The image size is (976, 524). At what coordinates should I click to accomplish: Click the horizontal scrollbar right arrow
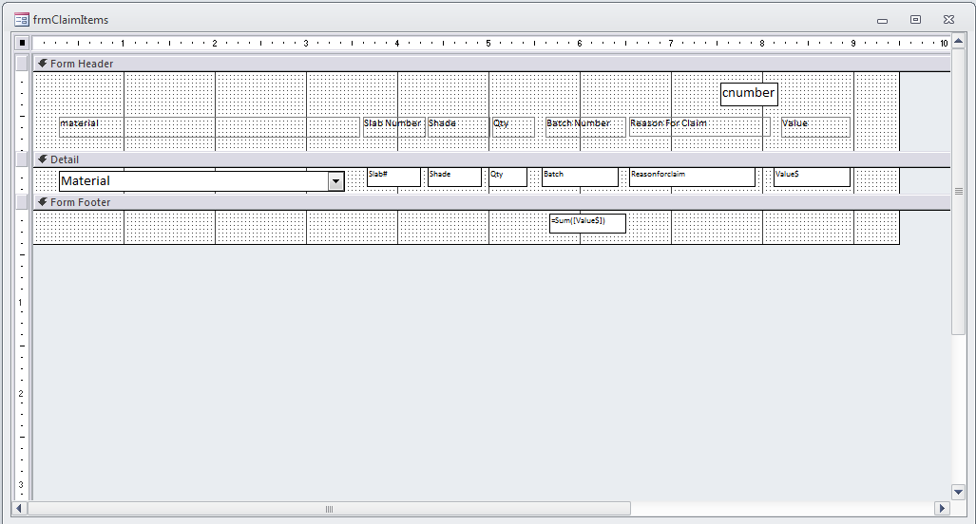[x=943, y=509]
